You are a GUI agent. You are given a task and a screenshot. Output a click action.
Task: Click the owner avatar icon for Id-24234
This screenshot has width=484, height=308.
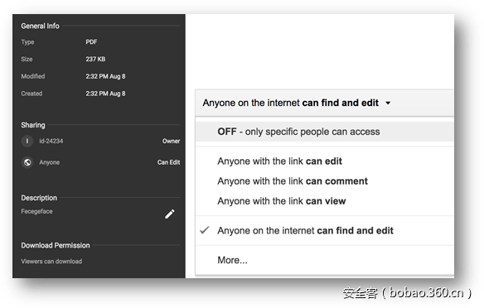[27, 142]
